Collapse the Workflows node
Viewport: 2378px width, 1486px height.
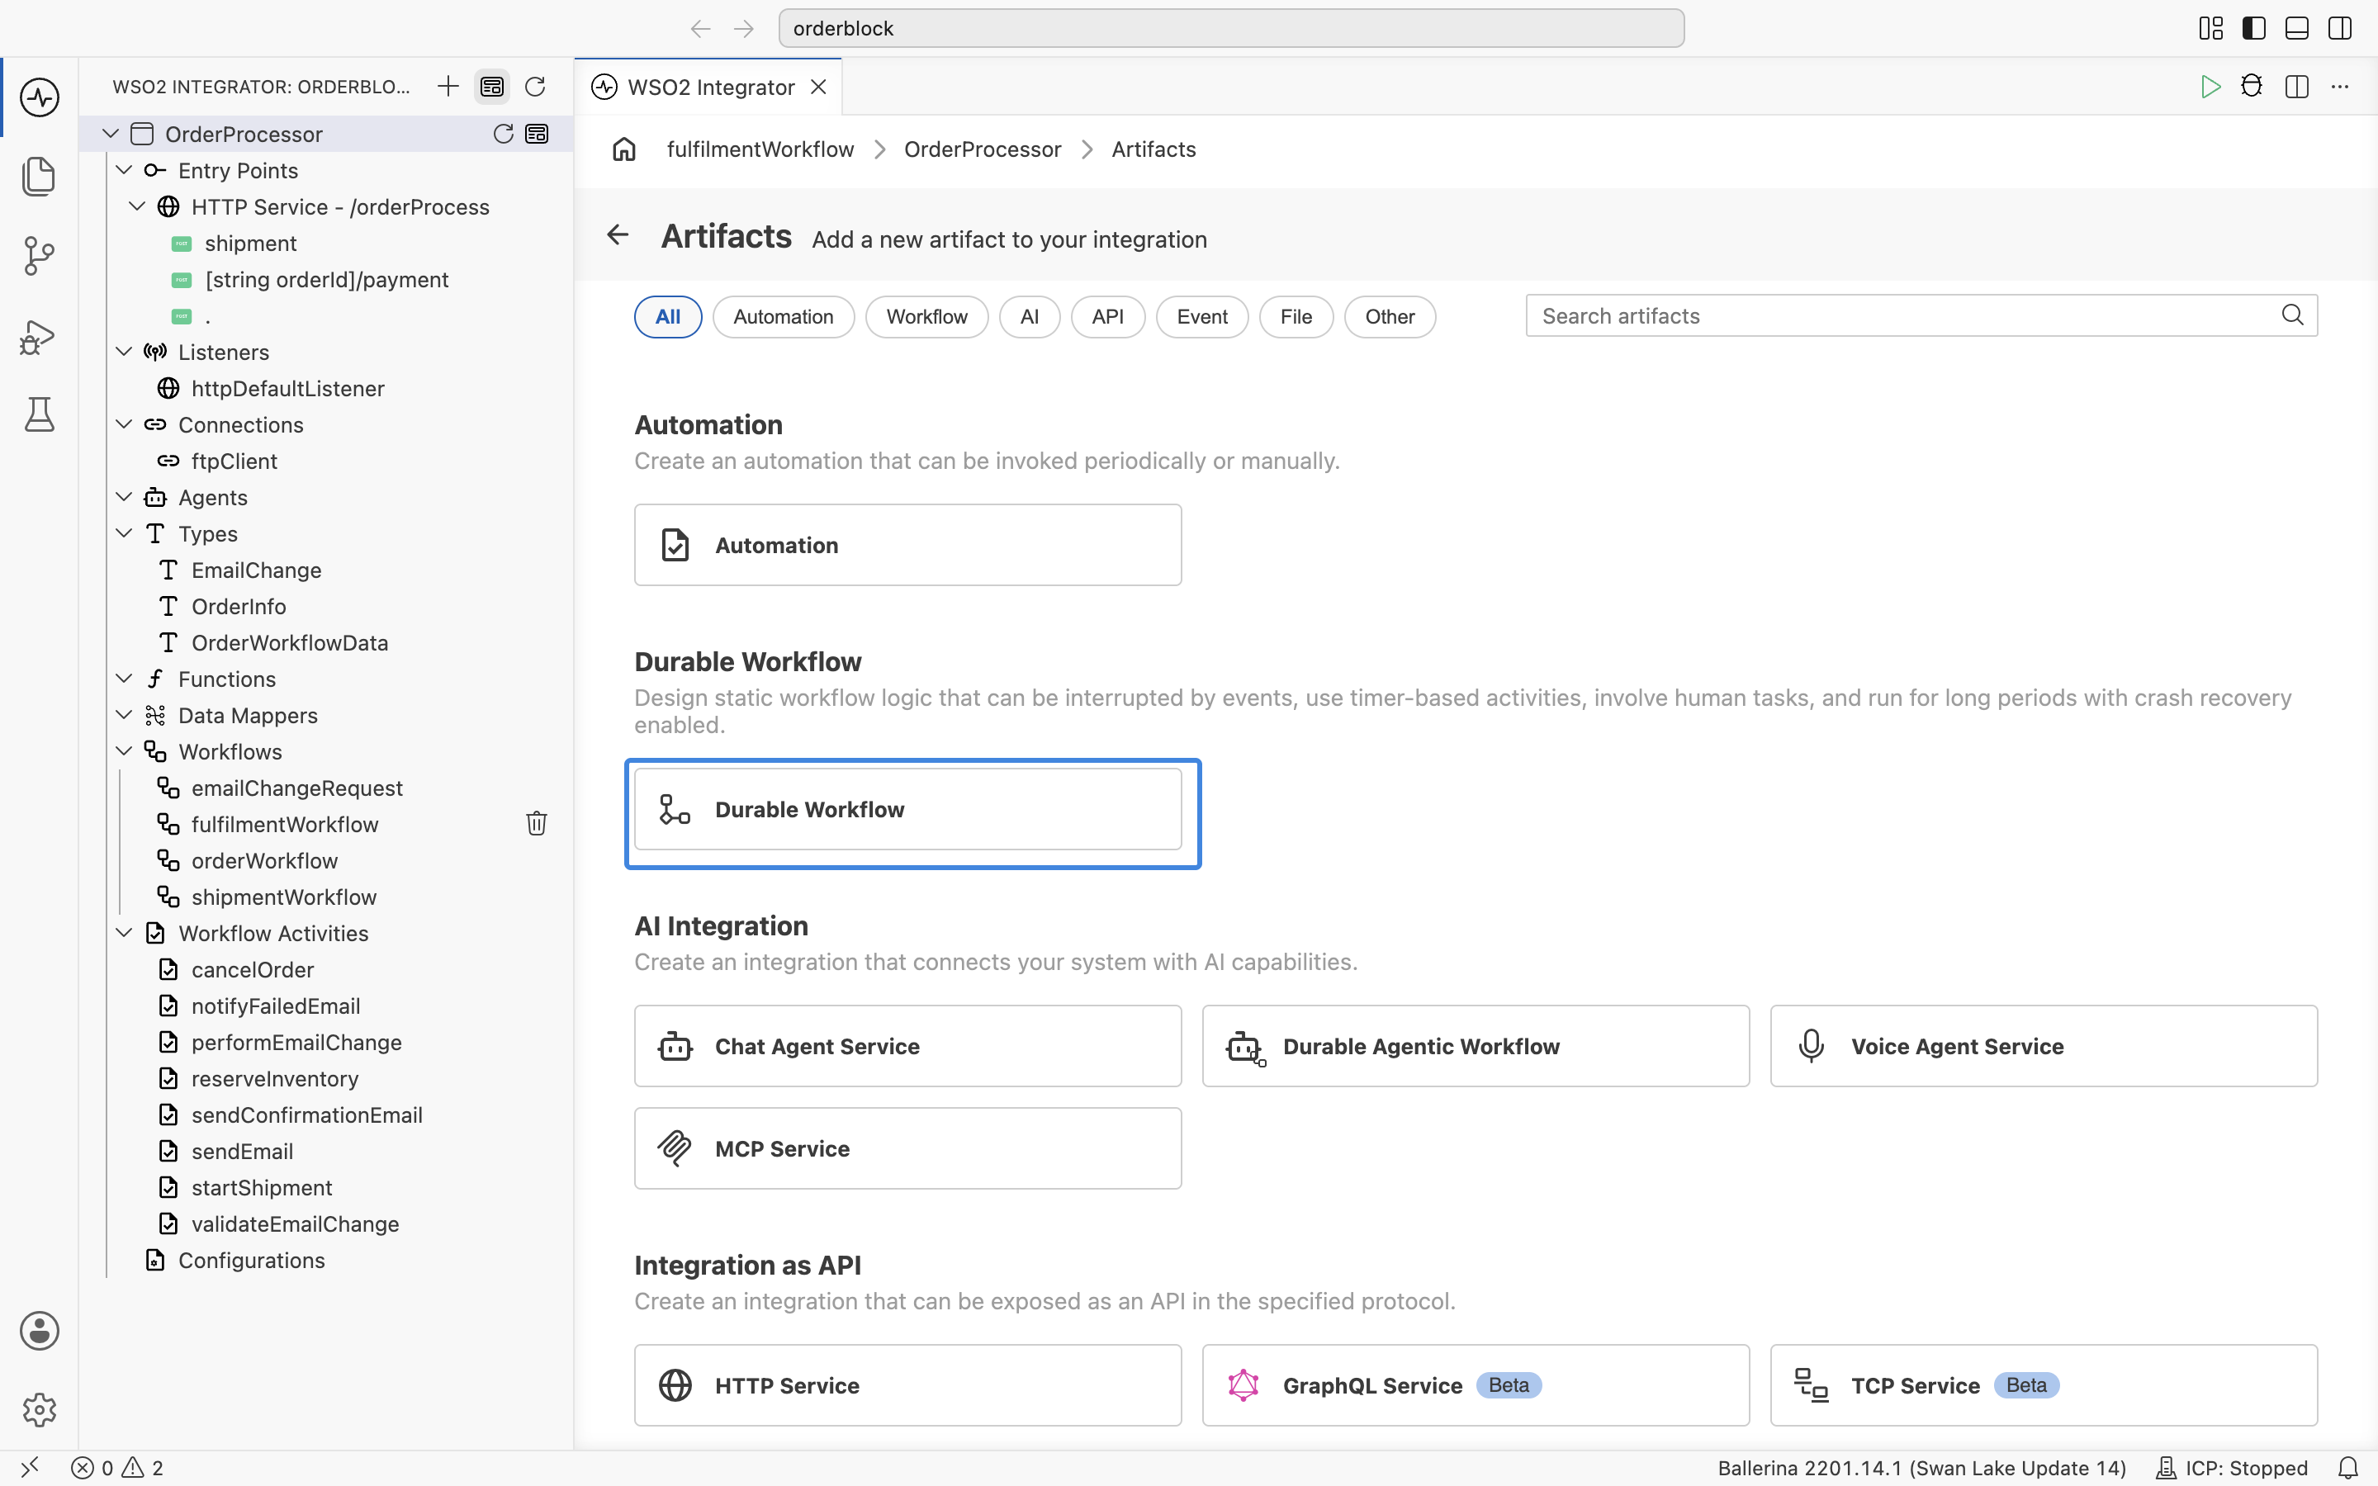point(124,752)
